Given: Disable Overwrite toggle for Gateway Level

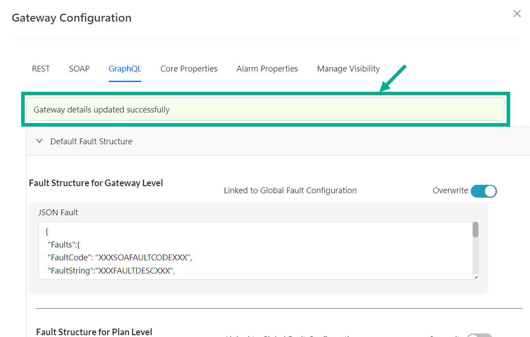Looking at the screenshot, I should pyautogui.click(x=484, y=191).
